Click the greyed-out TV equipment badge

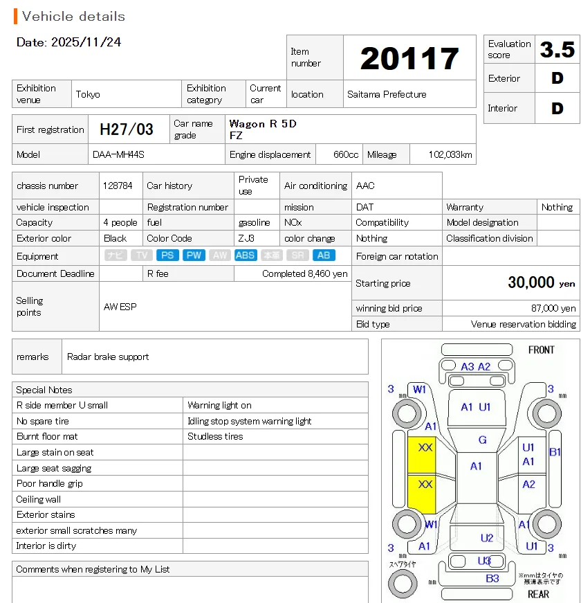point(141,255)
